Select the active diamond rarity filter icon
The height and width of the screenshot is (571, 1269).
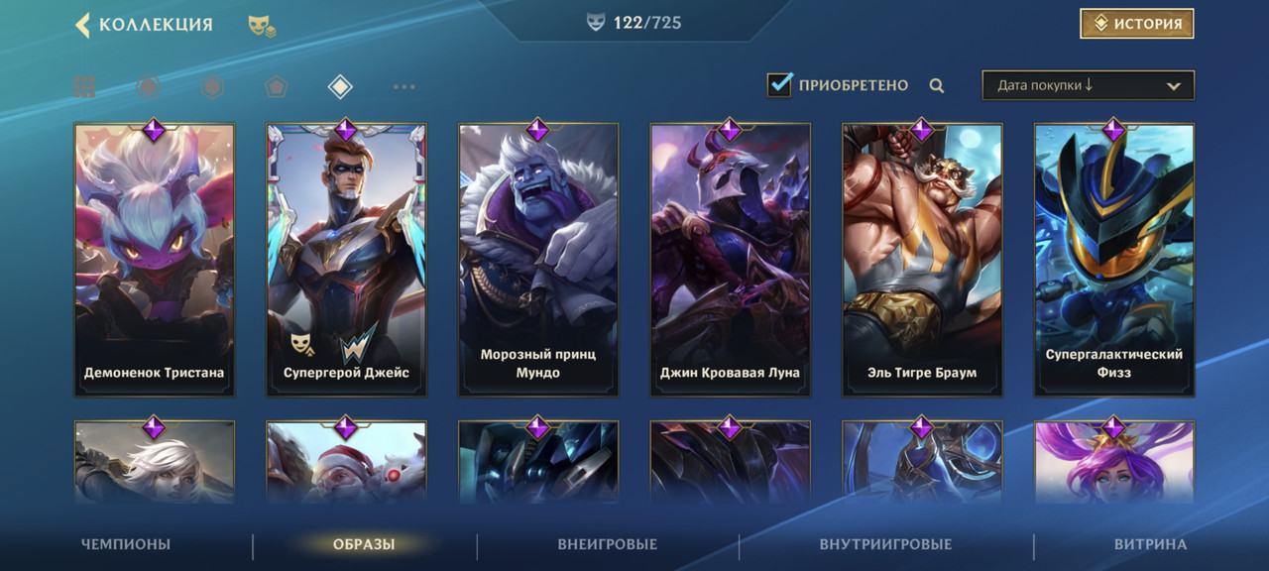[340, 87]
